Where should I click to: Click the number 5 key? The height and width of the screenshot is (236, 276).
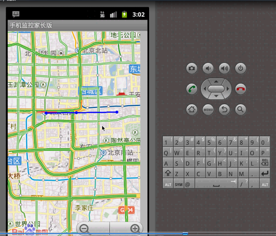coord(211,142)
